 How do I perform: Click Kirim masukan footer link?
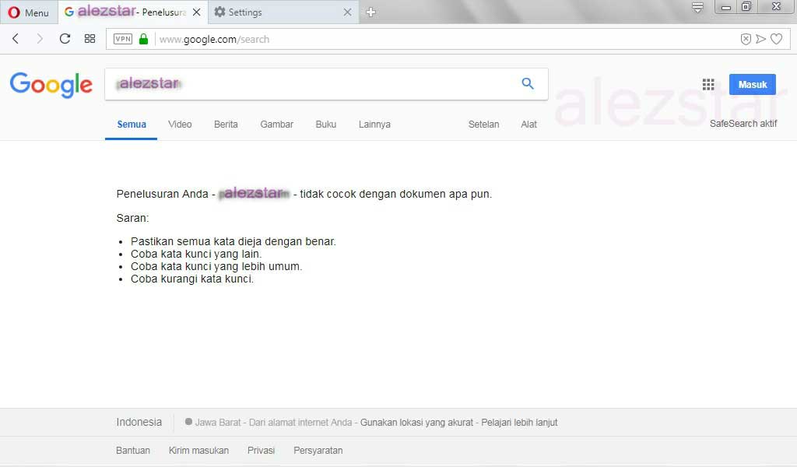(198, 450)
